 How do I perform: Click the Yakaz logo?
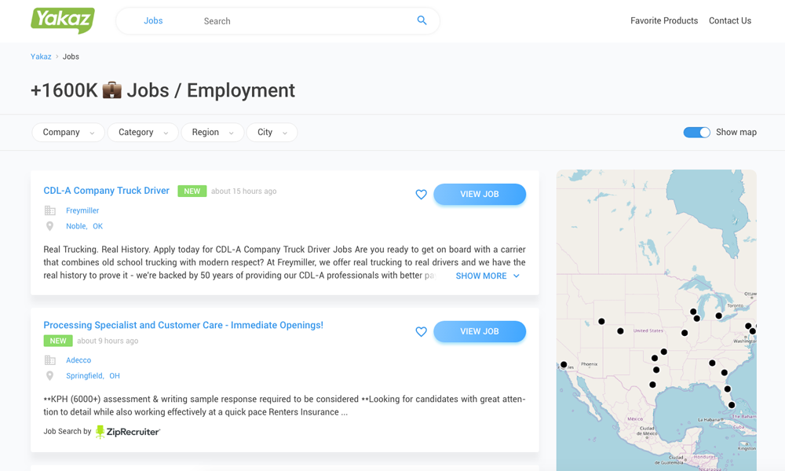(x=63, y=20)
